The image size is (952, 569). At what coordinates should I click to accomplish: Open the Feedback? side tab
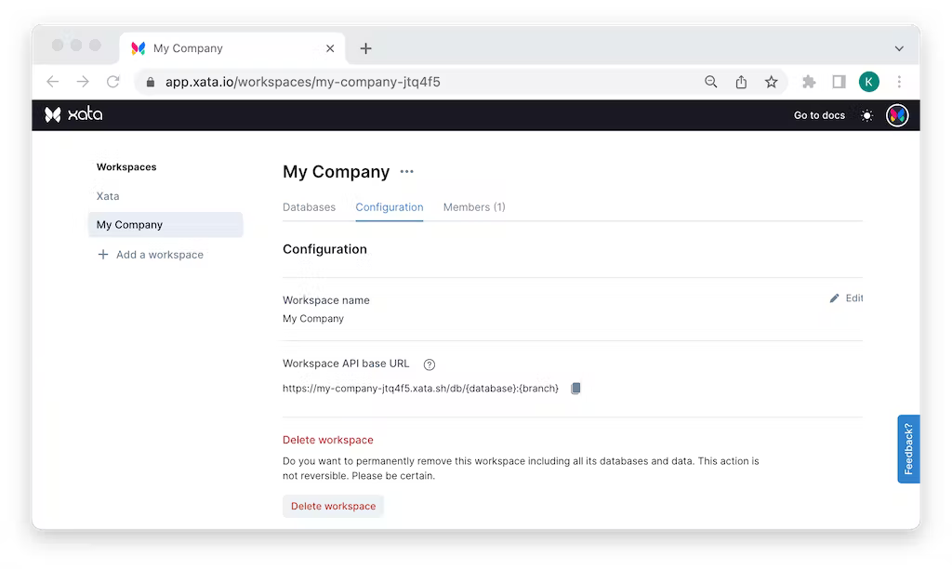[908, 449]
